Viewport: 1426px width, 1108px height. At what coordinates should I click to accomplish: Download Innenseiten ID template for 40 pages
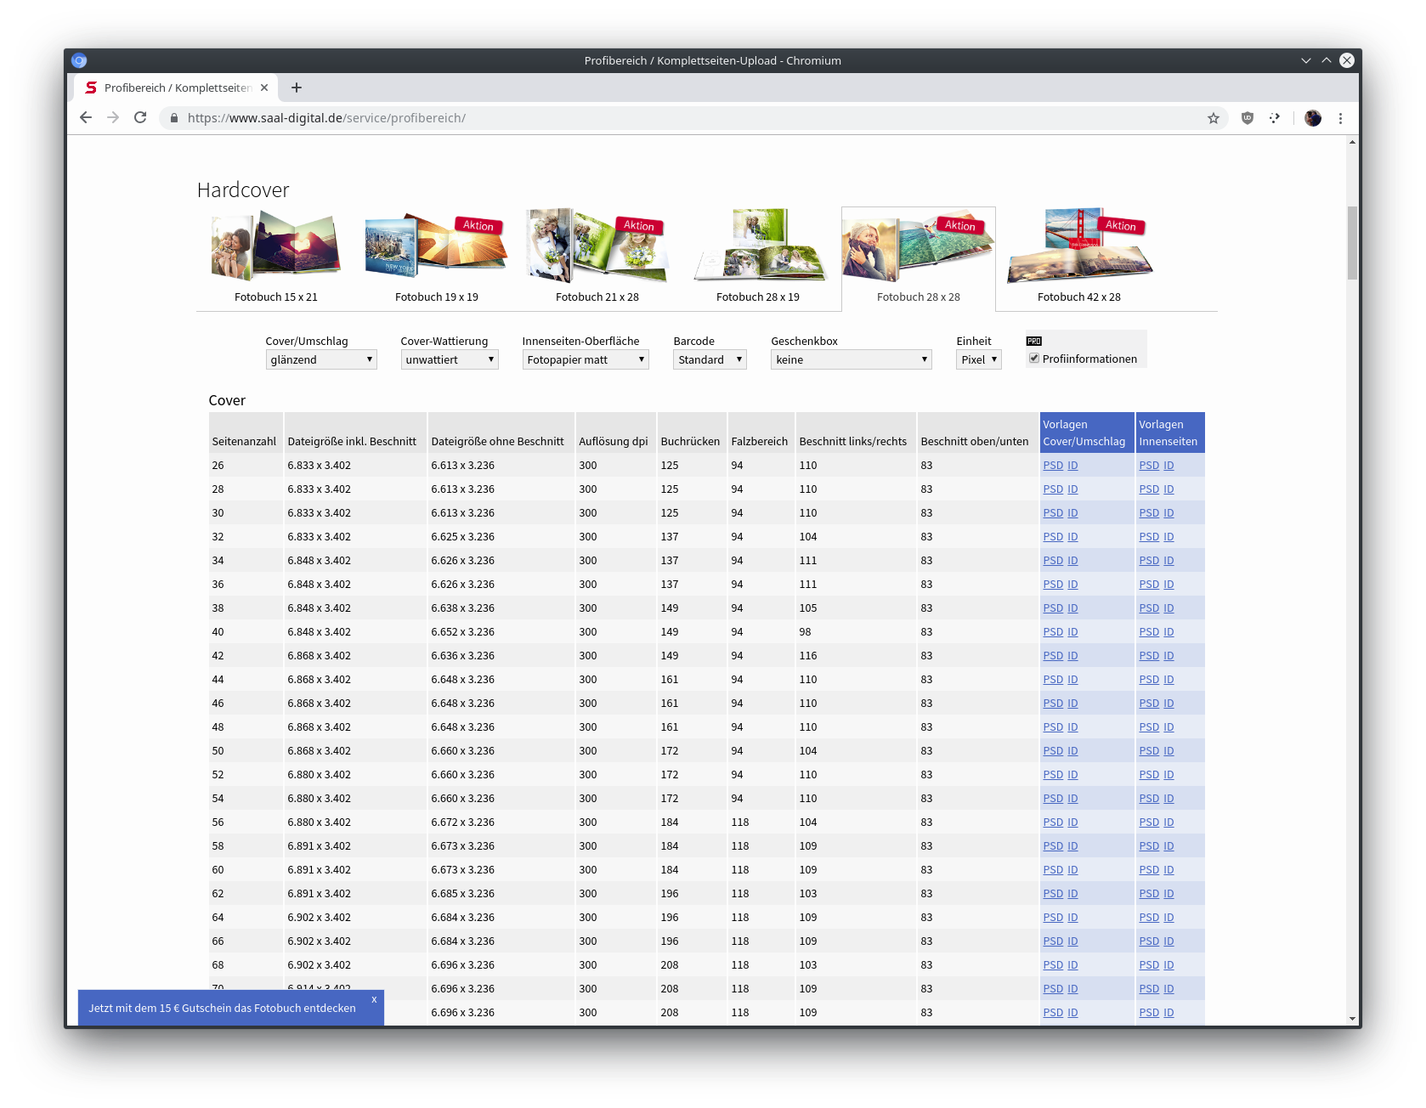1169,632
